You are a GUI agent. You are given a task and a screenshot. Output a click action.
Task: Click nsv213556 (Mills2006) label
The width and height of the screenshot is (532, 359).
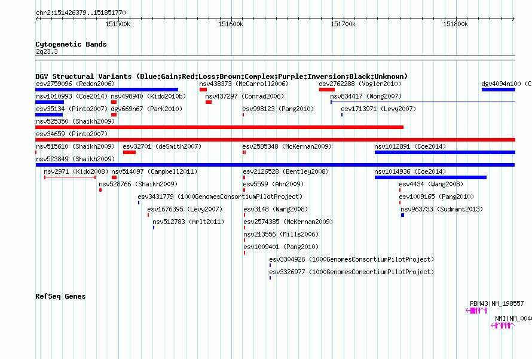[x=281, y=234]
